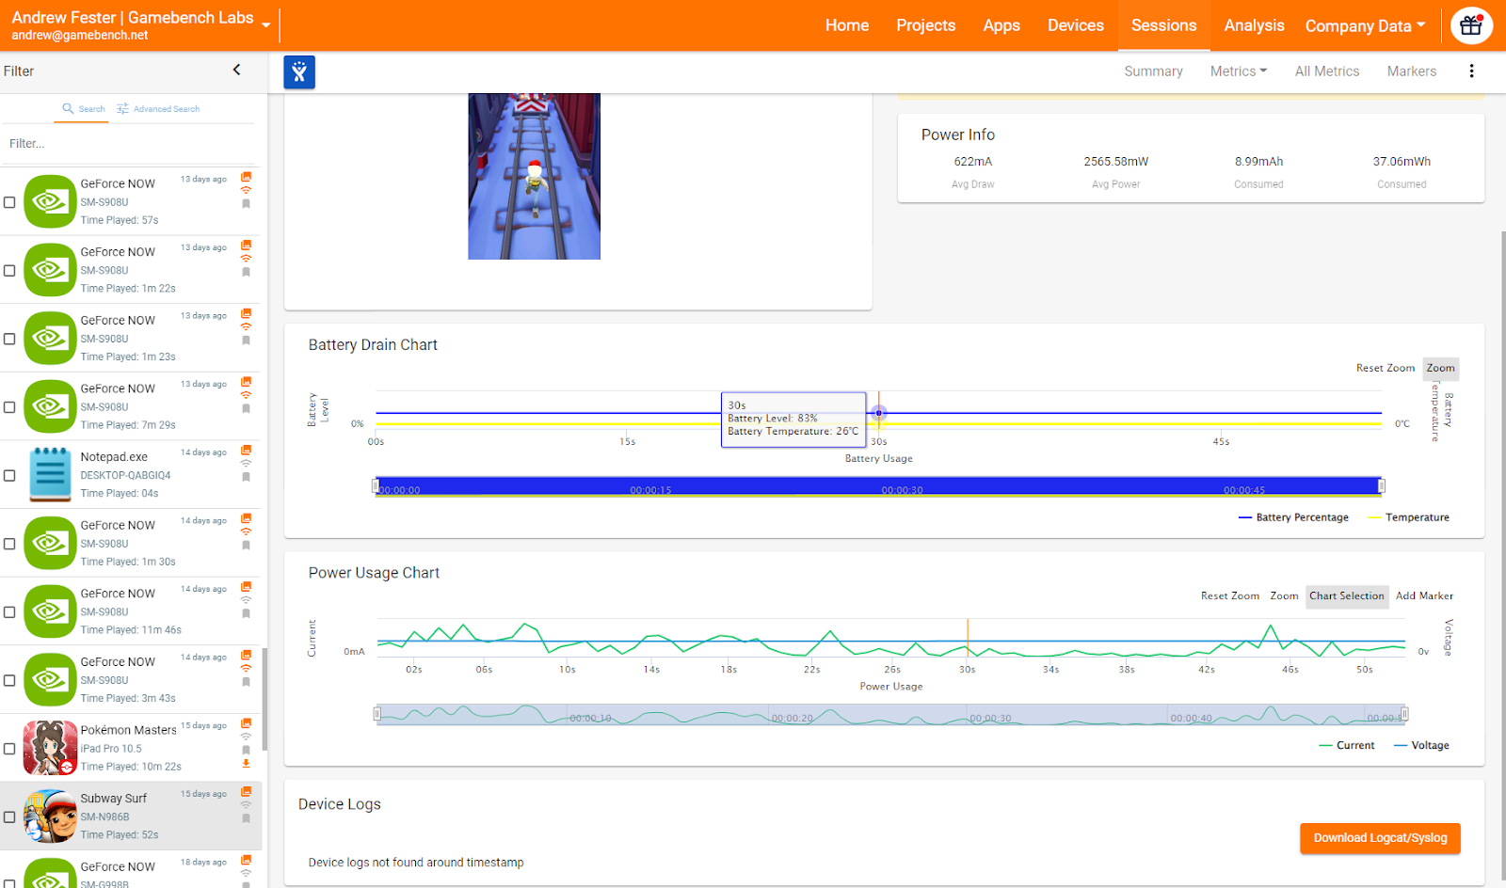Screen dimensions: 1506x888
Task: Click Reset Zoom on Battery Drain Chart
Action: click(1385, 368)
